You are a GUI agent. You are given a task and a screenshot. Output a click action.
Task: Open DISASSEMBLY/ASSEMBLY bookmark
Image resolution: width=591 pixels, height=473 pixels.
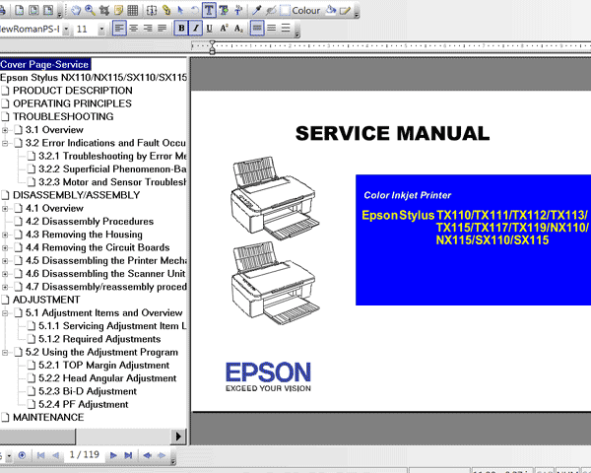pos(76,195)
